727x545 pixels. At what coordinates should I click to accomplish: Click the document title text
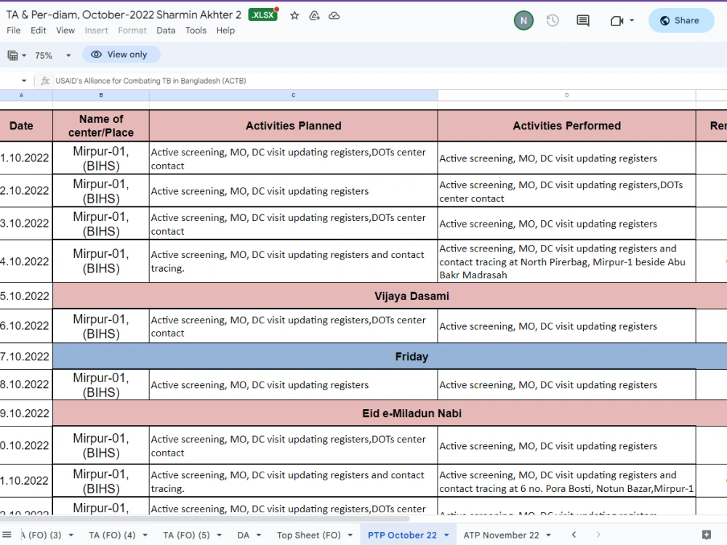point(124,15)
